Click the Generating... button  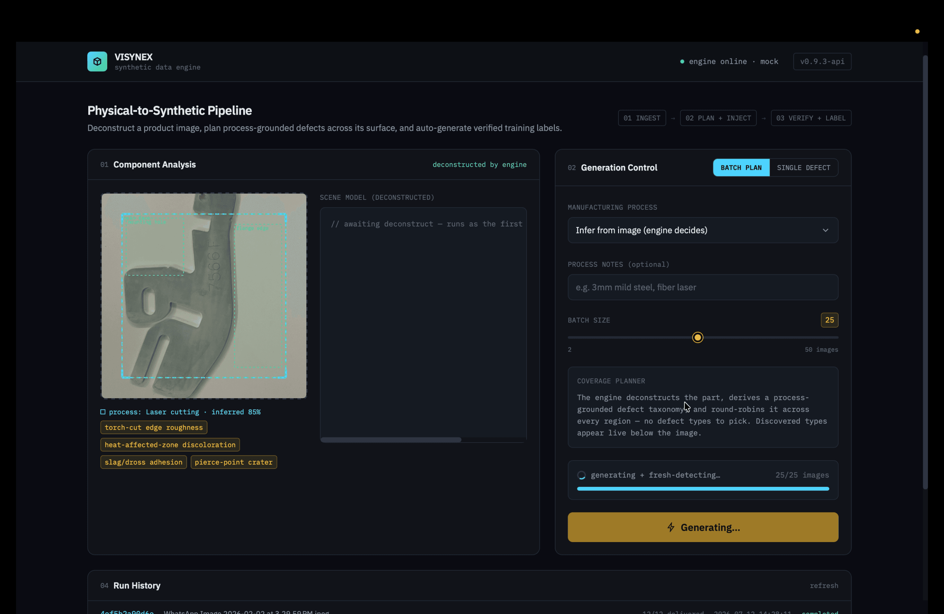(703, 527)
